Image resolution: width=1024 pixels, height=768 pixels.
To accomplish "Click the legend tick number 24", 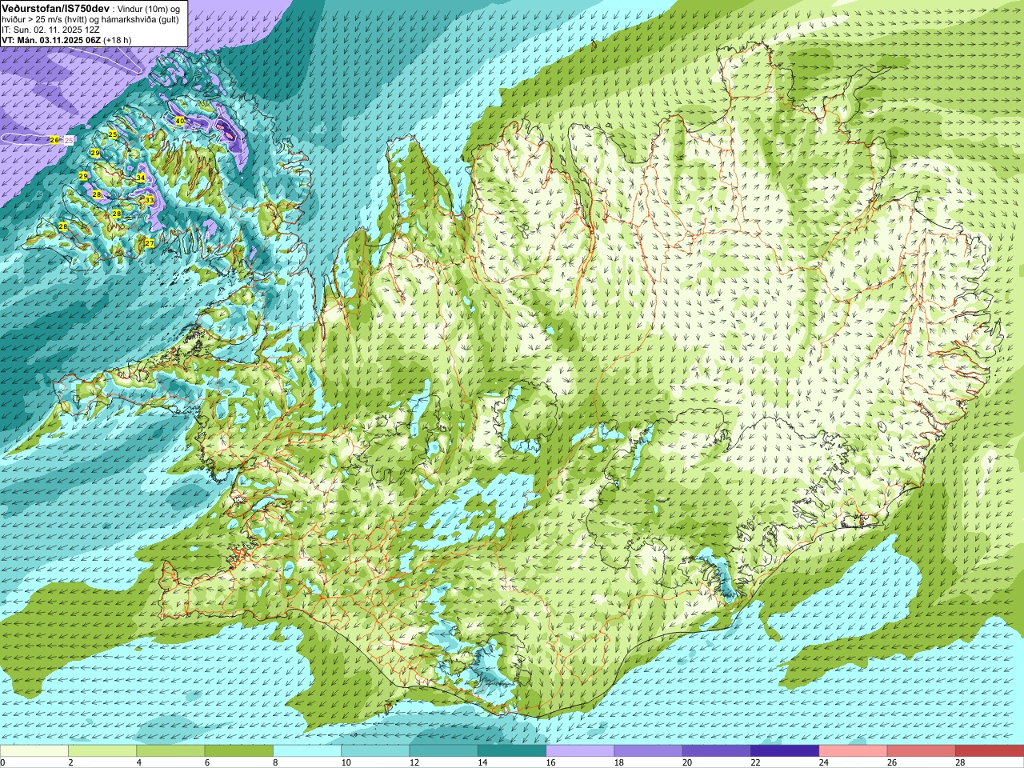I will tap(823, 763).
